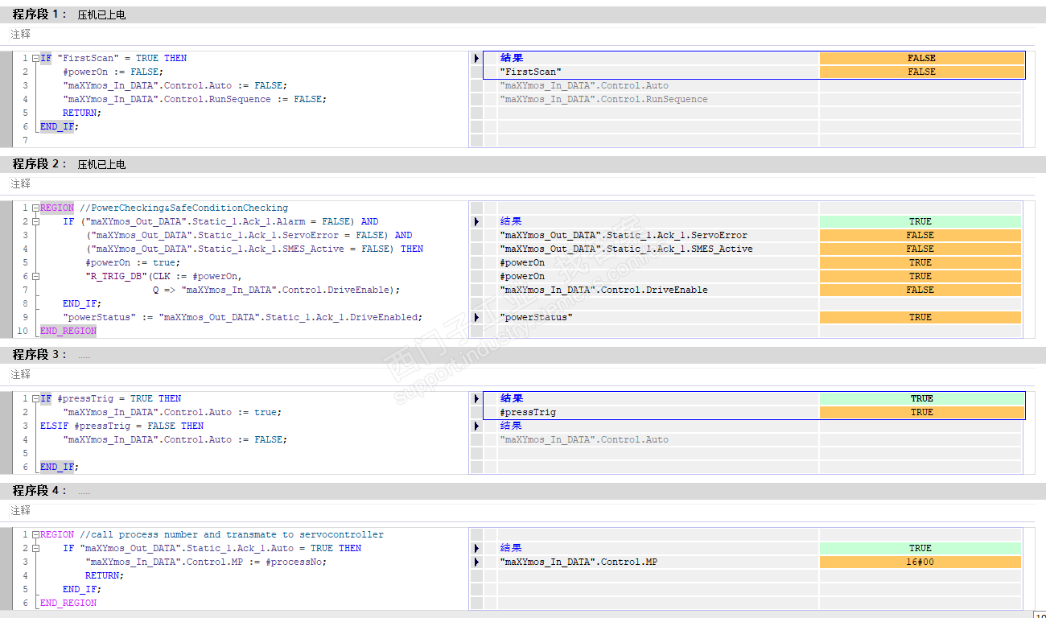Collapse the IF "FirstScan" block in network 1
Screen dimensions: 1046x618
click(35, 58)
